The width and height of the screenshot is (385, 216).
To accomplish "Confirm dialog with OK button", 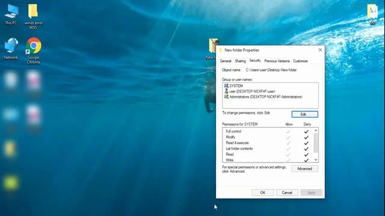I will (262, 193).
